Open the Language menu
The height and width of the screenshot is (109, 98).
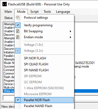pos(63,12)
